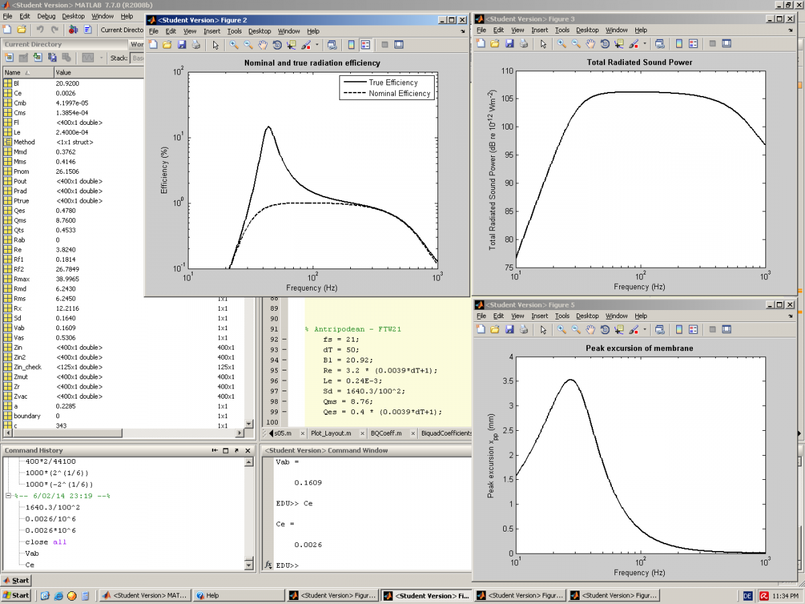Open Desktop menu in MATLAB main window
Image resolution: width=805 pixels, height=604 pixels.
coord(74,16)
